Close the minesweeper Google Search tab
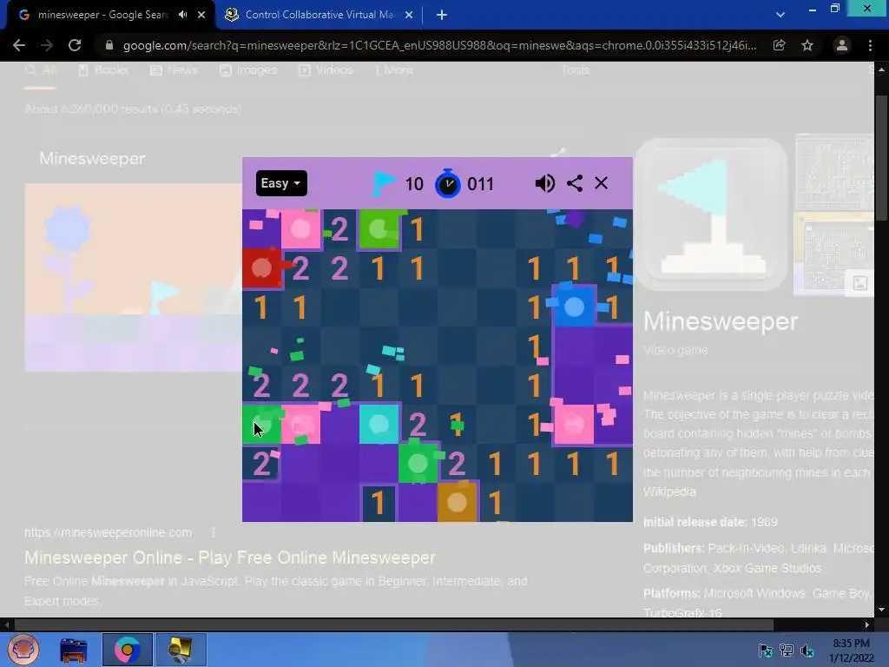Screen dimensions: 889x667 click(201, 15)
